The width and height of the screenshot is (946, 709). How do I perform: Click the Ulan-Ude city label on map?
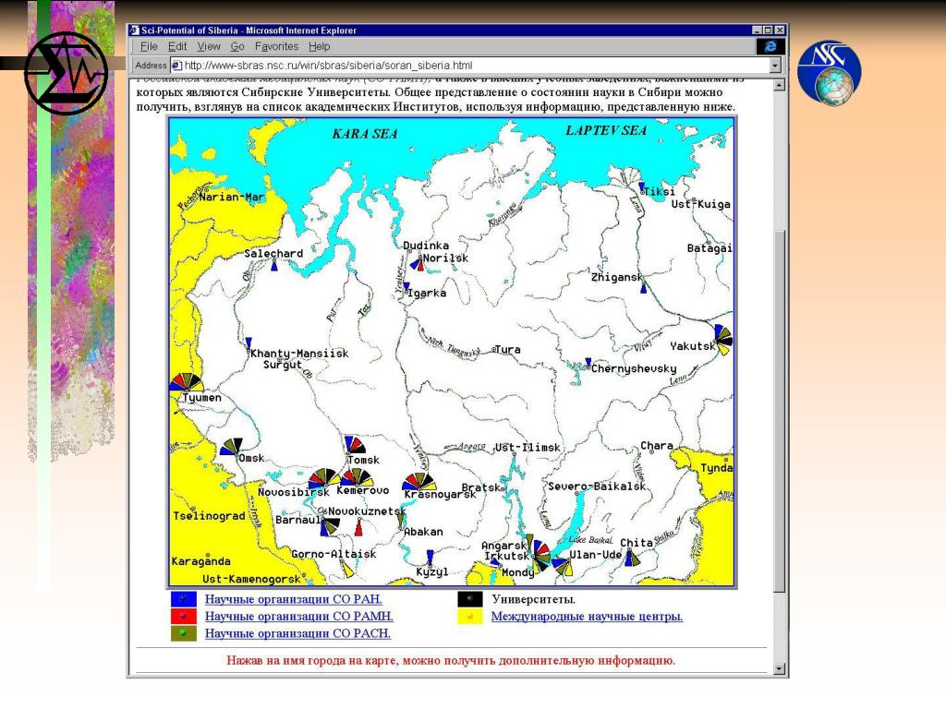coord(596,555)
